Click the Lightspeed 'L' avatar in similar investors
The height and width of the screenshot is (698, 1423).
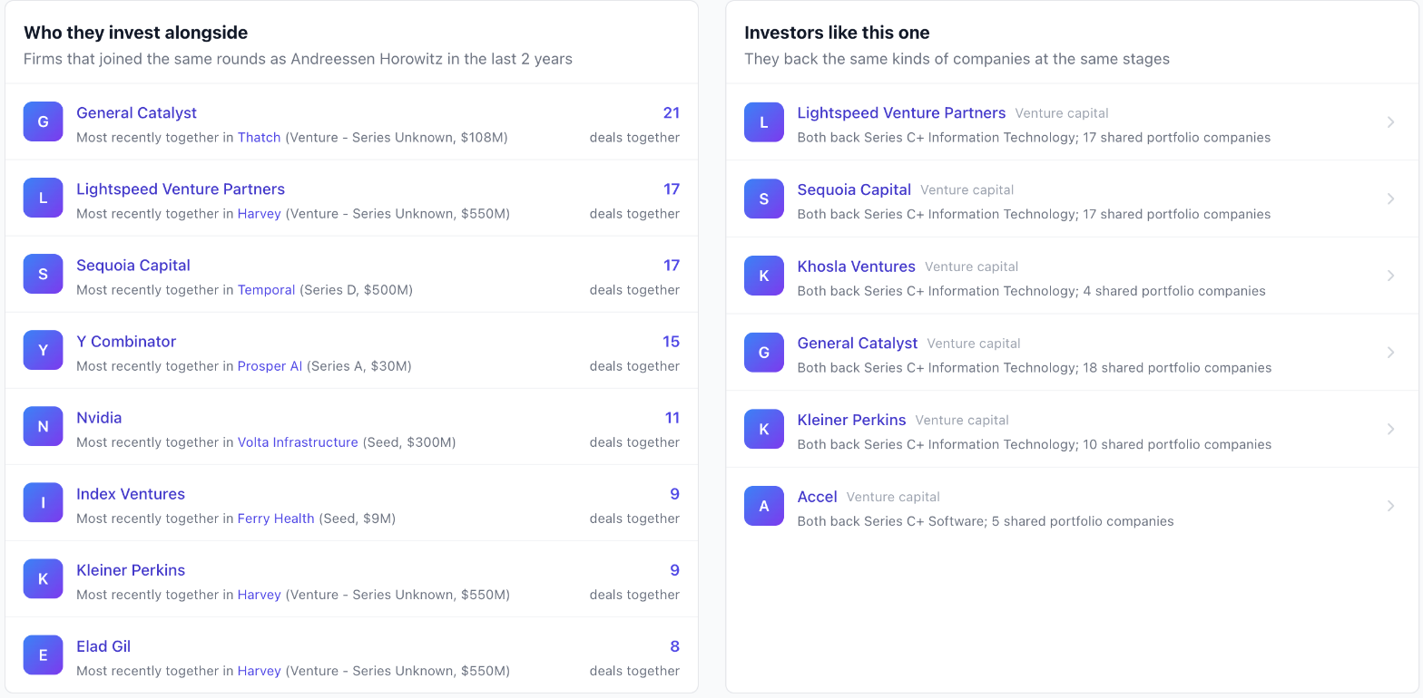point(764,121)
